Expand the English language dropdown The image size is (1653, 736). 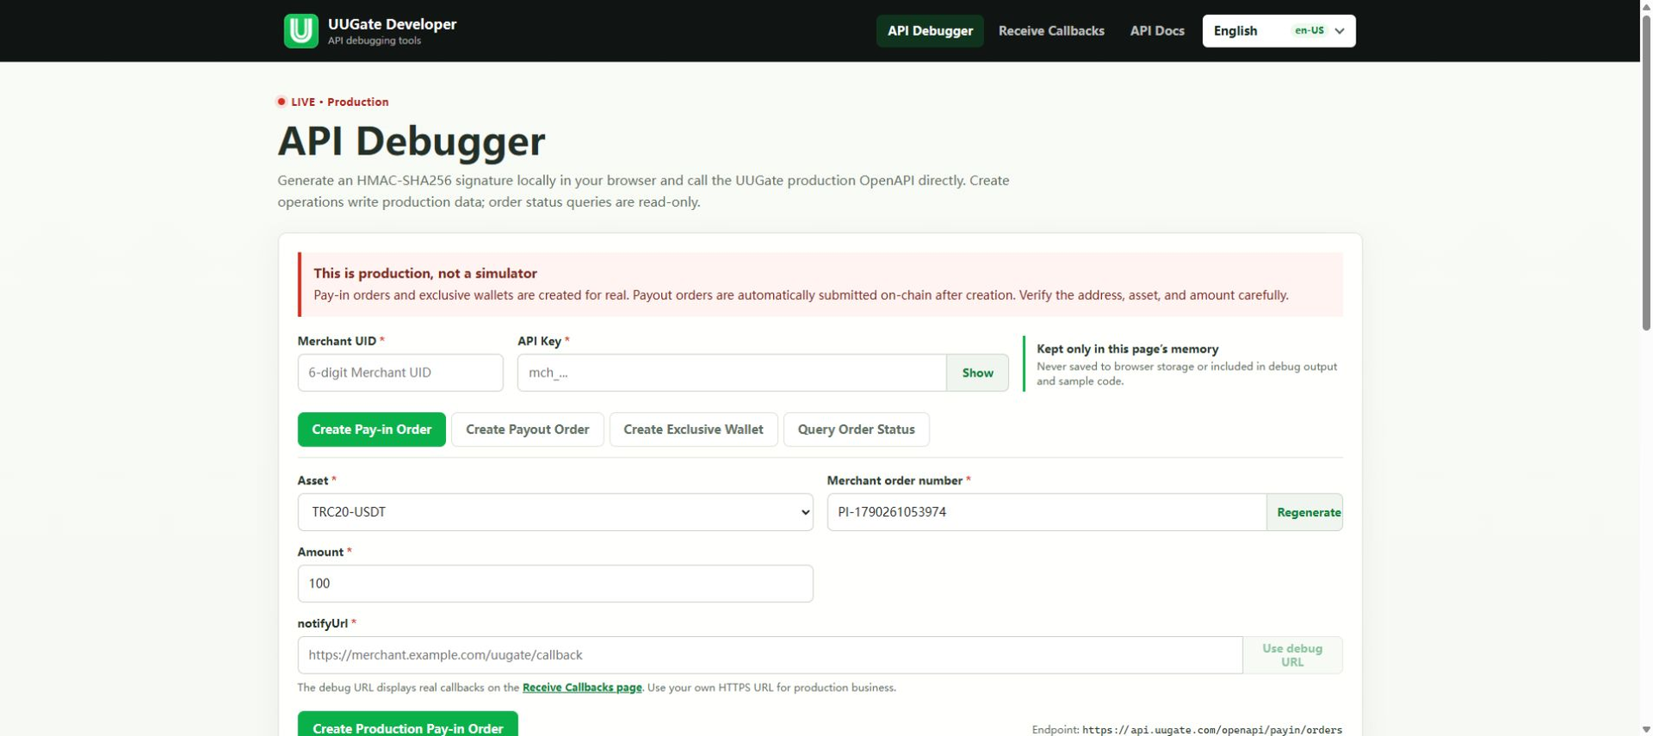(x=1278, y=31)
